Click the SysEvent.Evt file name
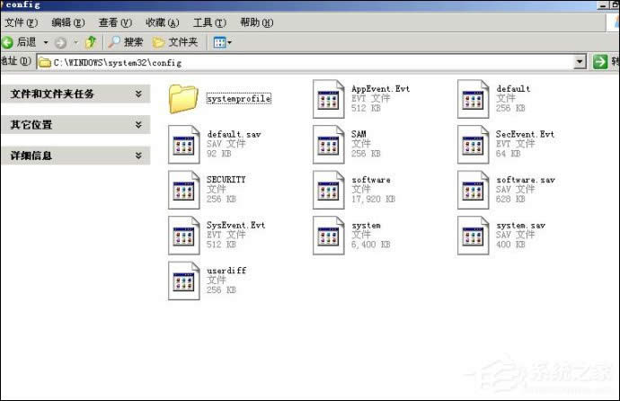This screenshot has height=401, width=620. click(235, 225)
